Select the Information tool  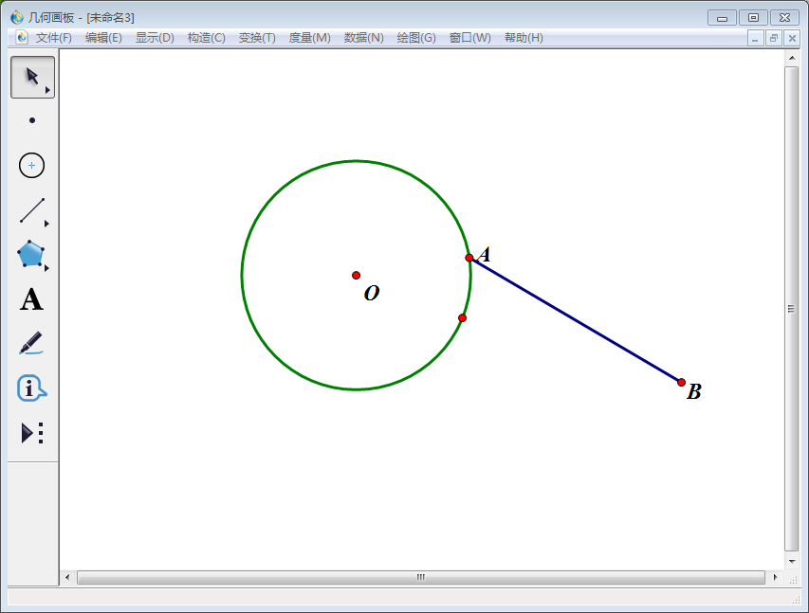(x=31, y=388)
